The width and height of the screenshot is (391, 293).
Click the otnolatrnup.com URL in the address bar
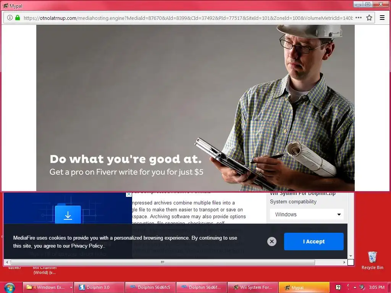coord(188,18)
